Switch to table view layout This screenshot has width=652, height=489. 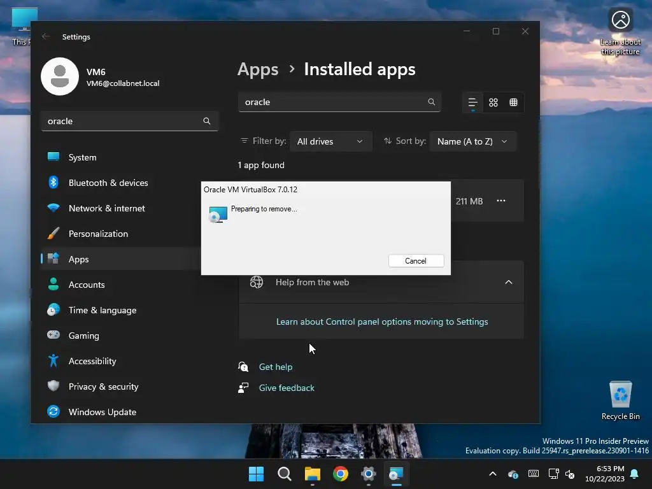pos(514,103)
